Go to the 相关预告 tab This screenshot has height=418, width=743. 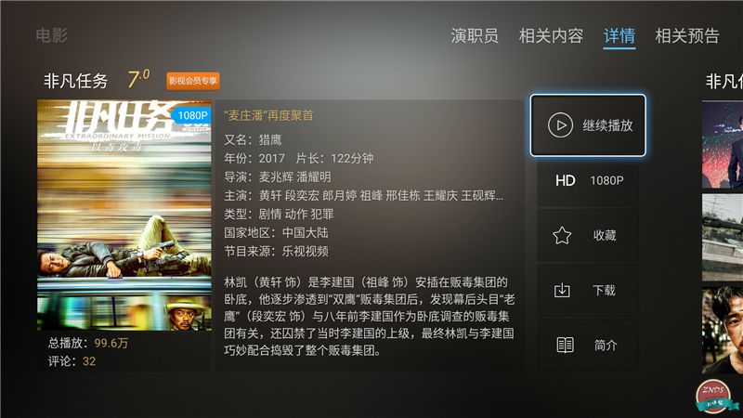point(687,35)
